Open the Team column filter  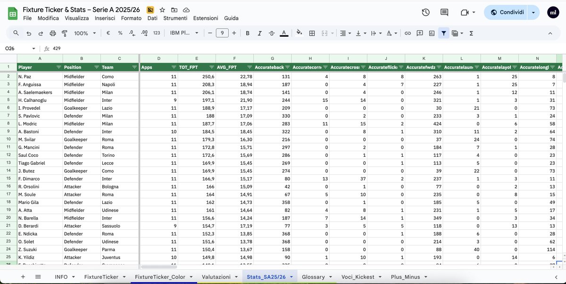[134, 67]
